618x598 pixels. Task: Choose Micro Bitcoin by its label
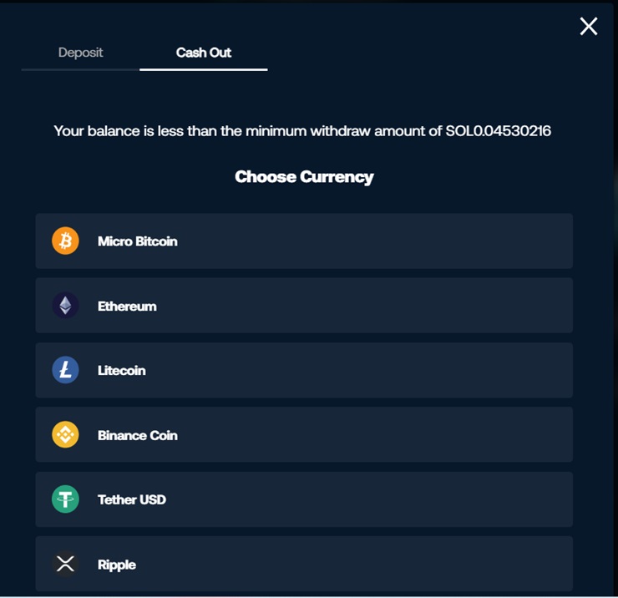coord(138,241)
